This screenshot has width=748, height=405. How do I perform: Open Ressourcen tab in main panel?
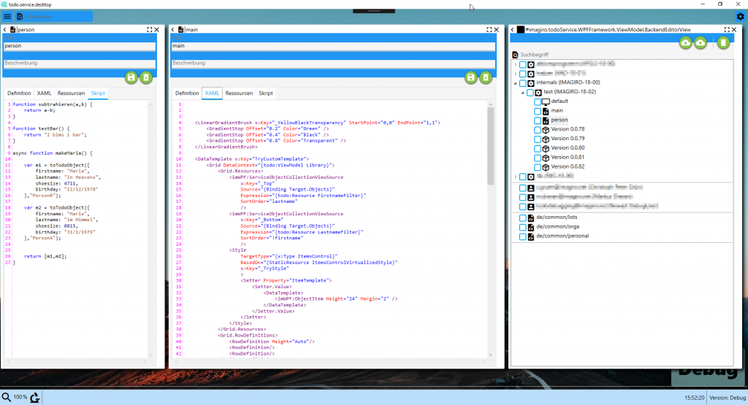coord(239,93)
